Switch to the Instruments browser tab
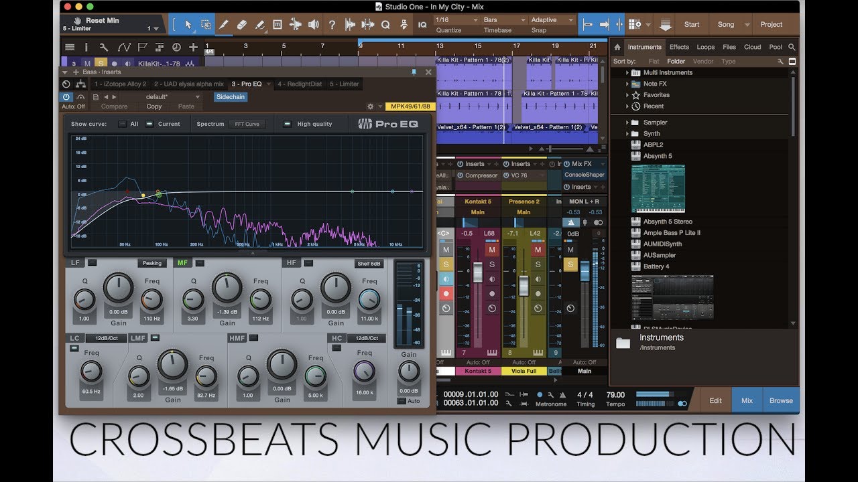 pos(644,47)
